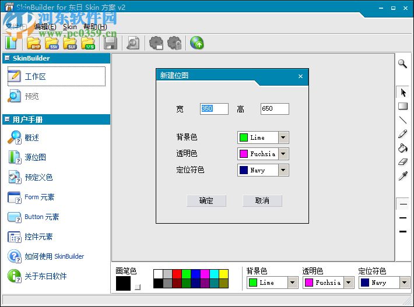Viewport: 414px width, 307px height.
Task: Expand bottom bar 背景色 Lime dropdown
Action: point(292,283)
